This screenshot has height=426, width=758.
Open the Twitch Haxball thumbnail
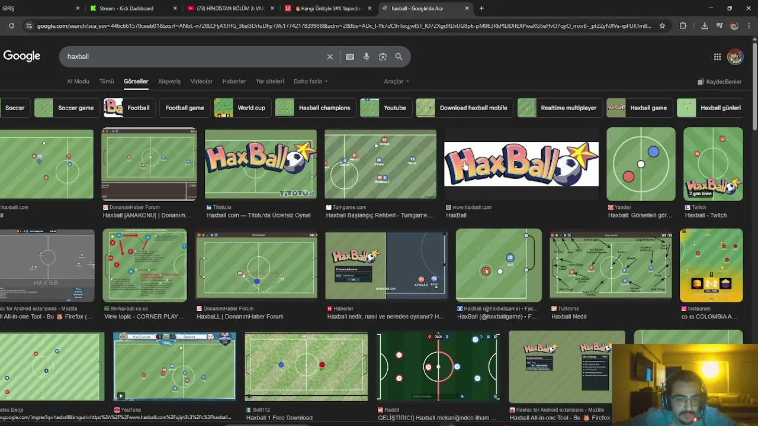(x=713, y=164)
